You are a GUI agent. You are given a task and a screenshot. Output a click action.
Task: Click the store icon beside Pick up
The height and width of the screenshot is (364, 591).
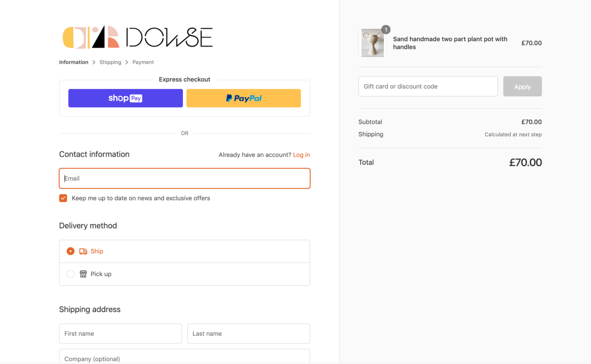coord(83,274)
